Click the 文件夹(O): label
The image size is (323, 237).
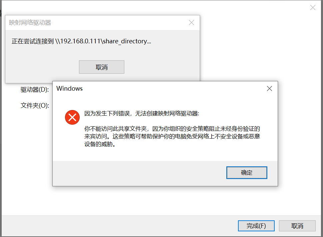coord(35,105)
